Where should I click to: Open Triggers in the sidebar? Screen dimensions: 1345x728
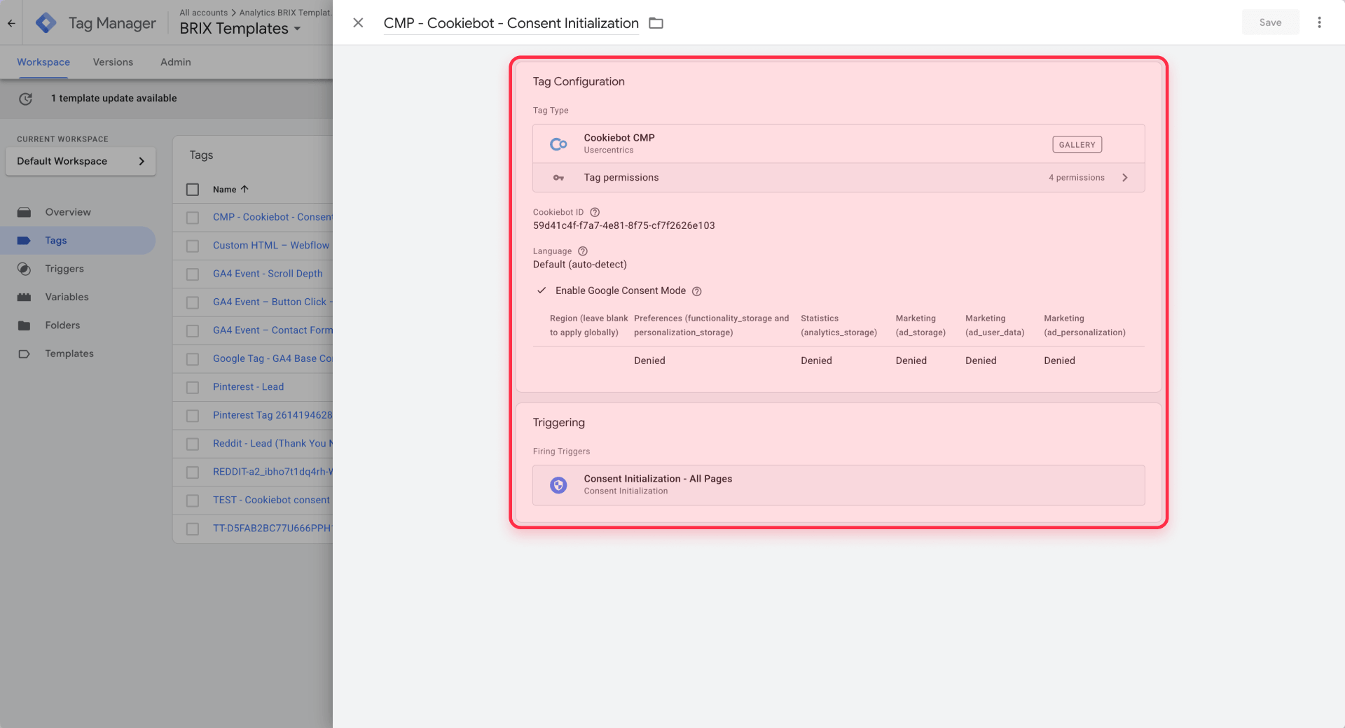click(64, 269)
